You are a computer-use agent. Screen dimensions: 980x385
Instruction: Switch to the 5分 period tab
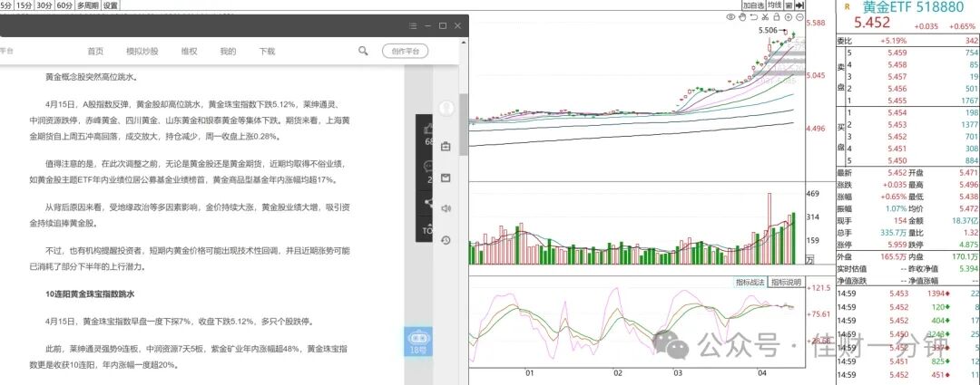coord(5,5)
